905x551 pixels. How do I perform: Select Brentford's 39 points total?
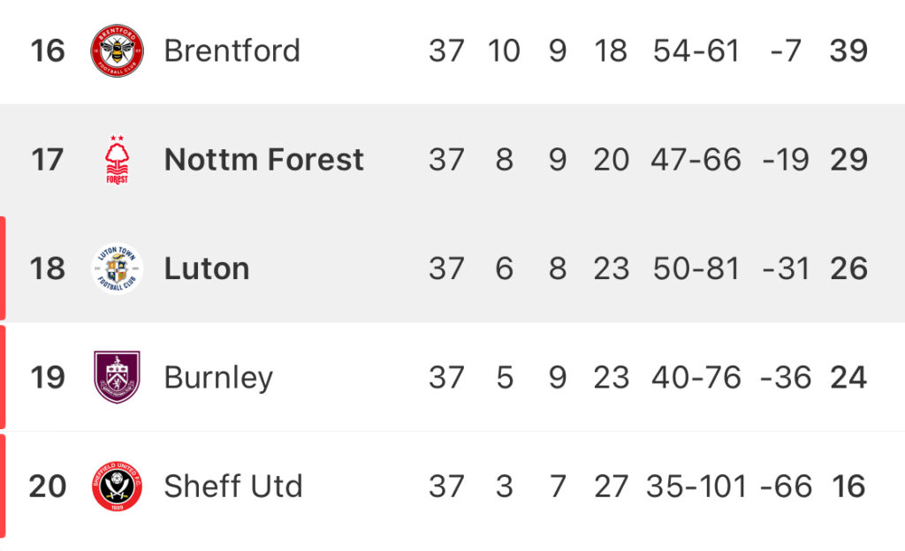click(848, 50)
